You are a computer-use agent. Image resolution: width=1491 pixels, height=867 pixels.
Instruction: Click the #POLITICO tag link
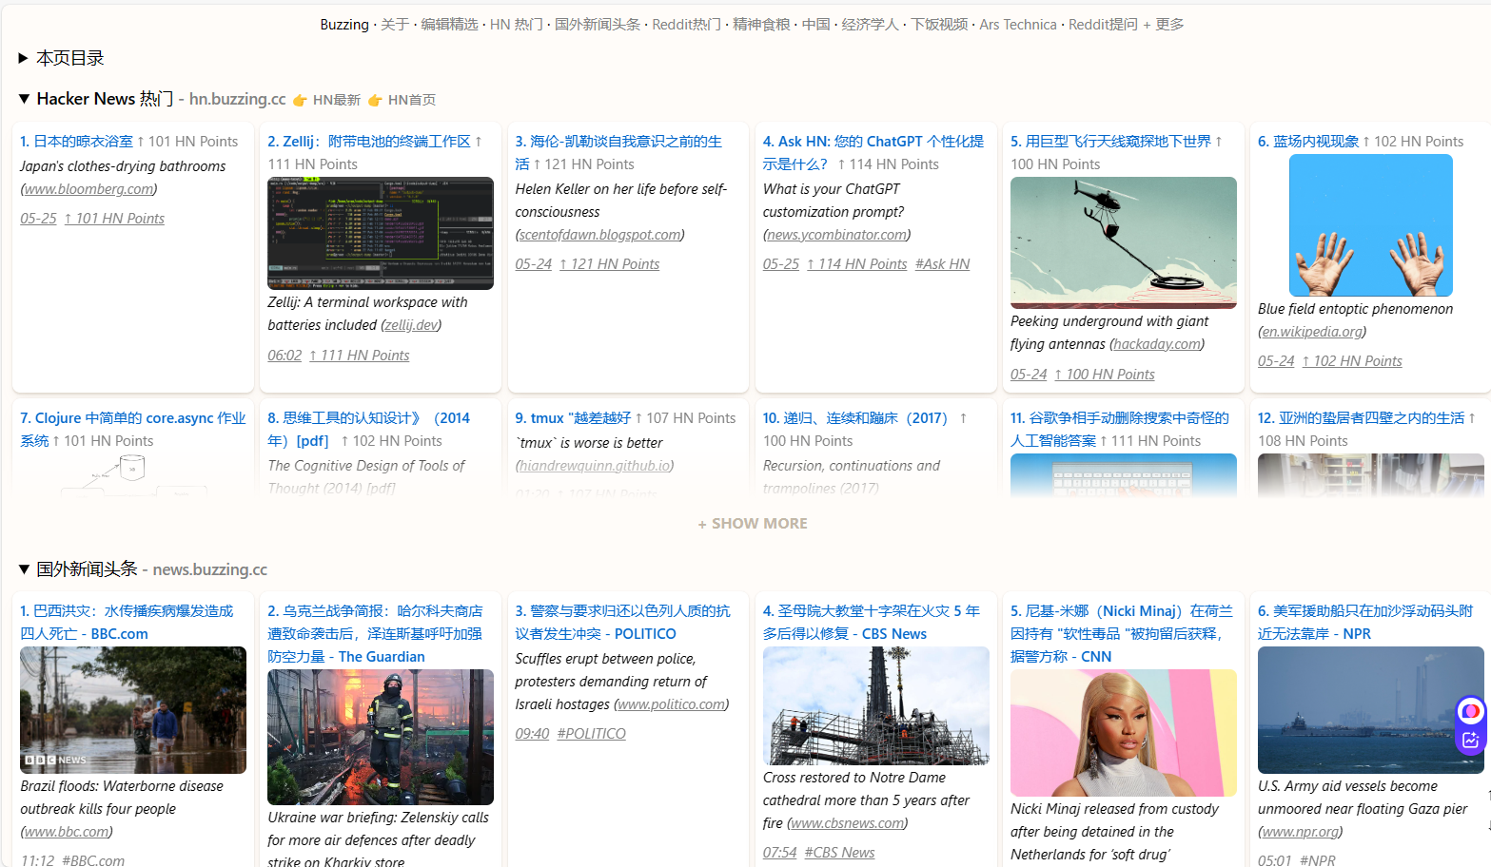click(x=591, y=734)
